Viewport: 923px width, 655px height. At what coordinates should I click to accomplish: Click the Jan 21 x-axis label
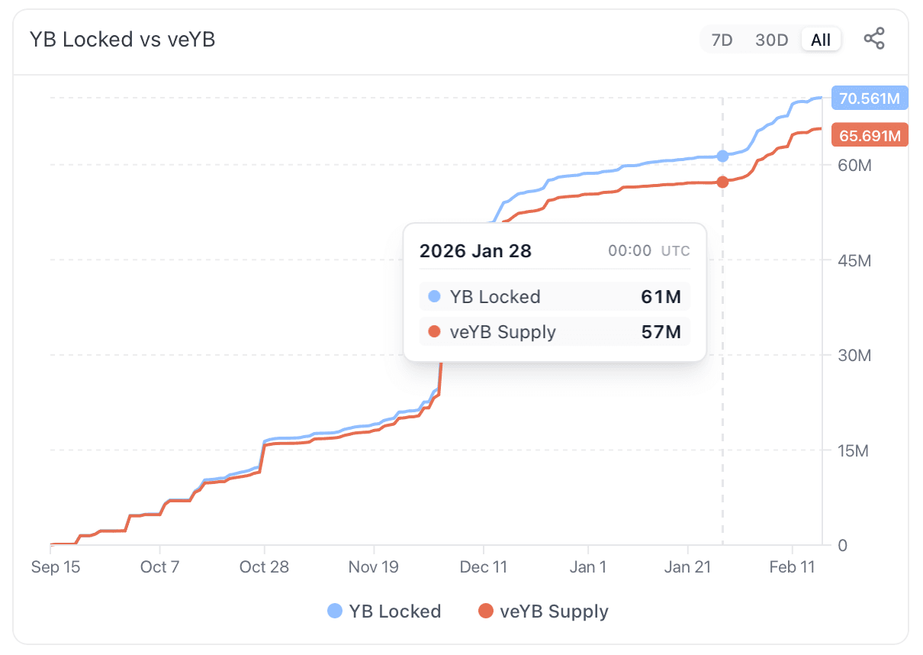tap(688, 567)
